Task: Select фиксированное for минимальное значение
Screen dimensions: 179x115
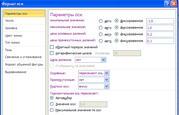Action: point(116,21)
